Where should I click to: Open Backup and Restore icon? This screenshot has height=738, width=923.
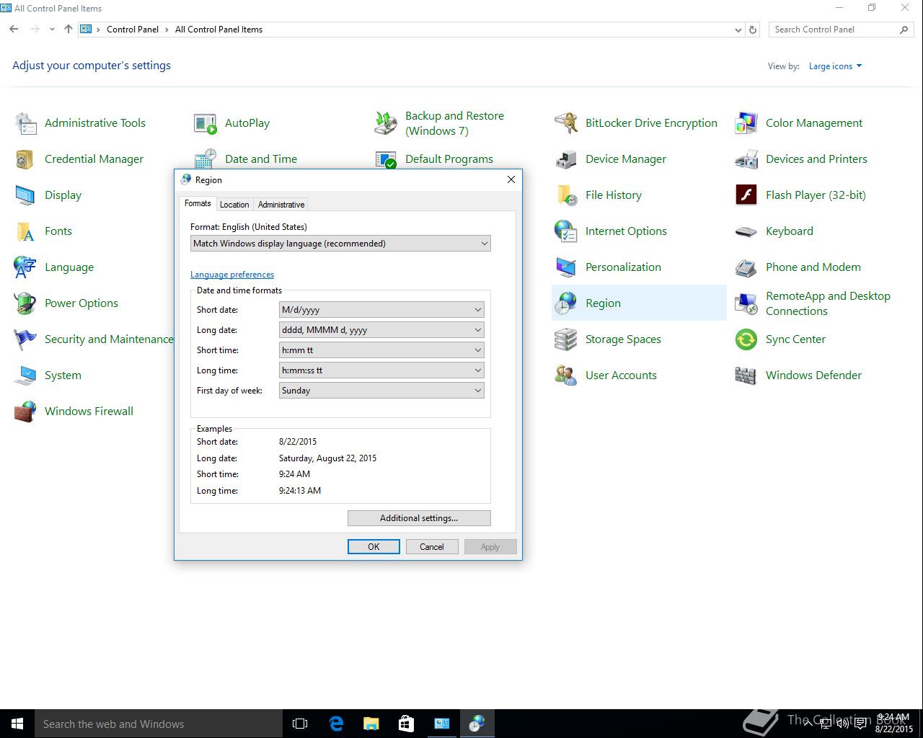coord(386,123)
